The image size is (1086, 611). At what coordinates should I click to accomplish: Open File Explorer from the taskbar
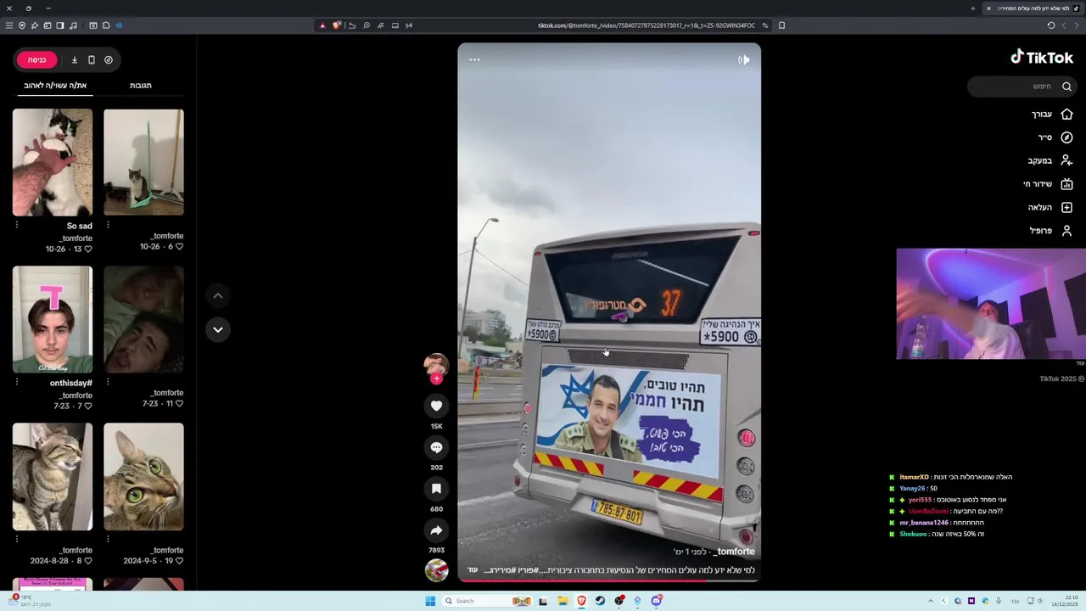(562, 601)
